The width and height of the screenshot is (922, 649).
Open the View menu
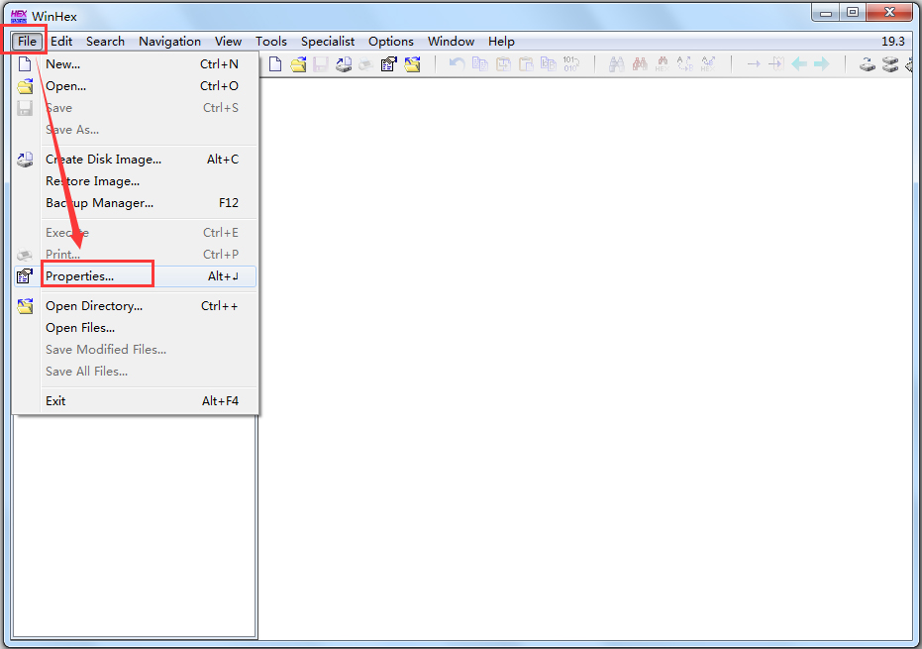pos(228,42)
